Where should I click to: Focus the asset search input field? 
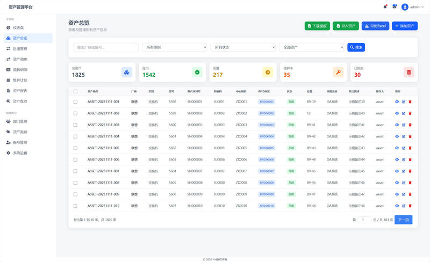point(106,47)
